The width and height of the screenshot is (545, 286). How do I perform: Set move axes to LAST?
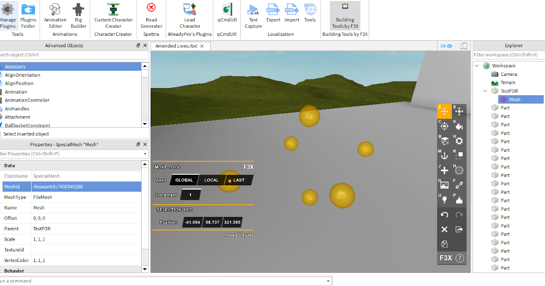click(238, 180)
